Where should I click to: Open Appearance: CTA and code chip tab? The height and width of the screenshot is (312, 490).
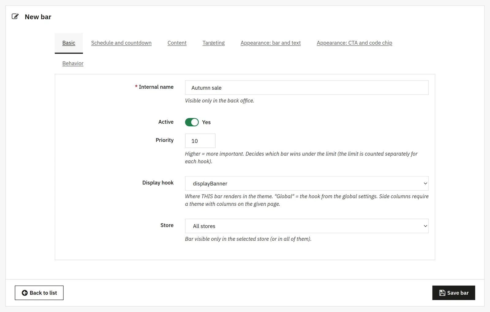[354, 43]
